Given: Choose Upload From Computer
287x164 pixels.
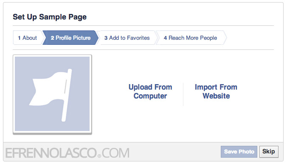Looking at the screenshot, I should point(150,91).
